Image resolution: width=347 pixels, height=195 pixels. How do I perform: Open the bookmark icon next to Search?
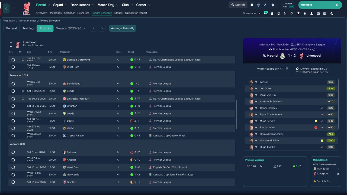pos(252,5)
